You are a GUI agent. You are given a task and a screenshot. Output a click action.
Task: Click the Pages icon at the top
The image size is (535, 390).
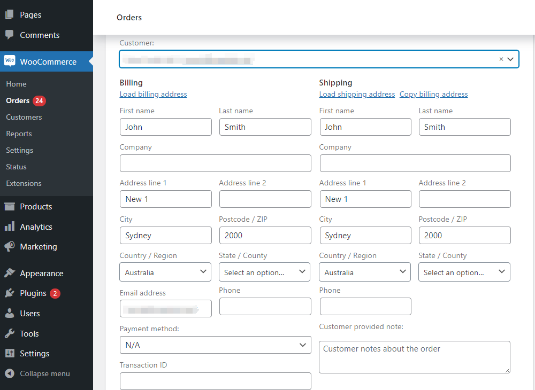pos(9,14)
